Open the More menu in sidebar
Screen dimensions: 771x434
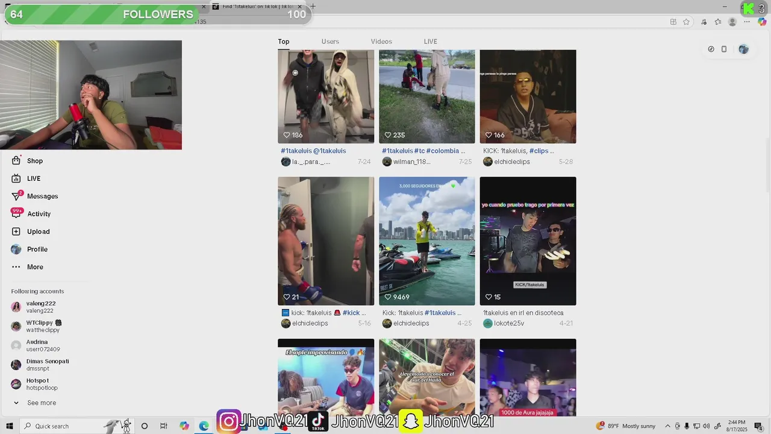pos(27,267)
